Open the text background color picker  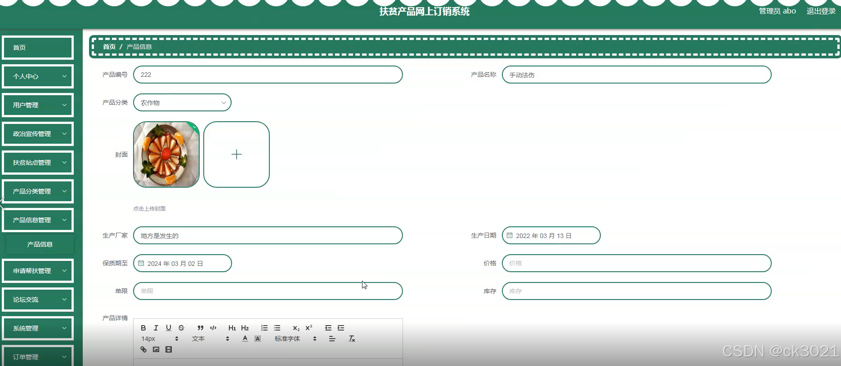pyautogui.click(x=258, y=339)
